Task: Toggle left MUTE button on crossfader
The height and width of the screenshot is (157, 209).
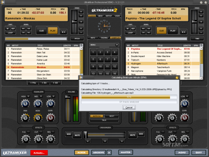Action: 77,135
